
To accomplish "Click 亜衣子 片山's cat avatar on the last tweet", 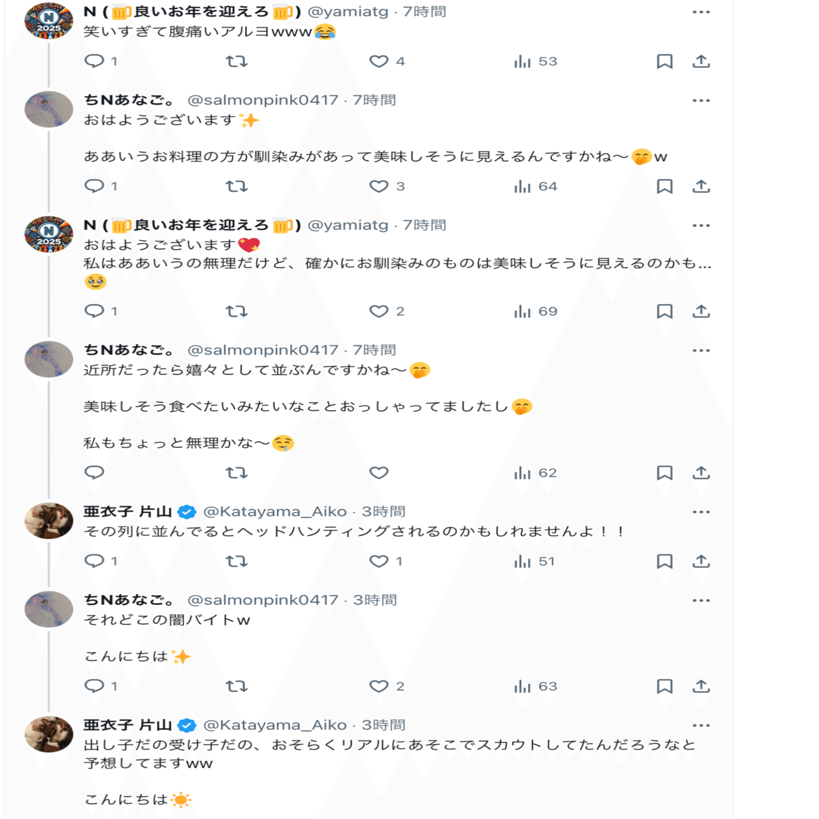I will (49, 734).
